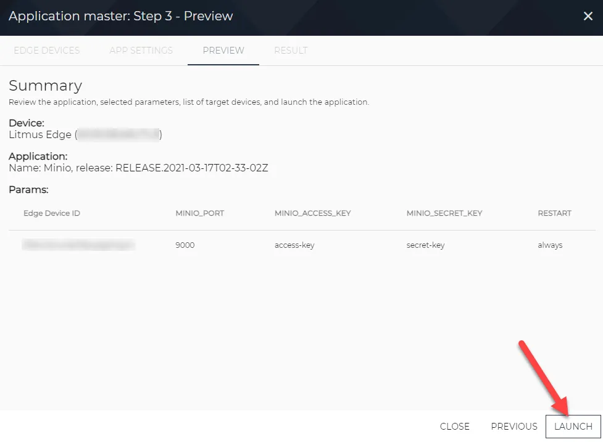This screenshot has width=603, height=442.
Task: Click the Review the application description text
Action: coord(189,102)
